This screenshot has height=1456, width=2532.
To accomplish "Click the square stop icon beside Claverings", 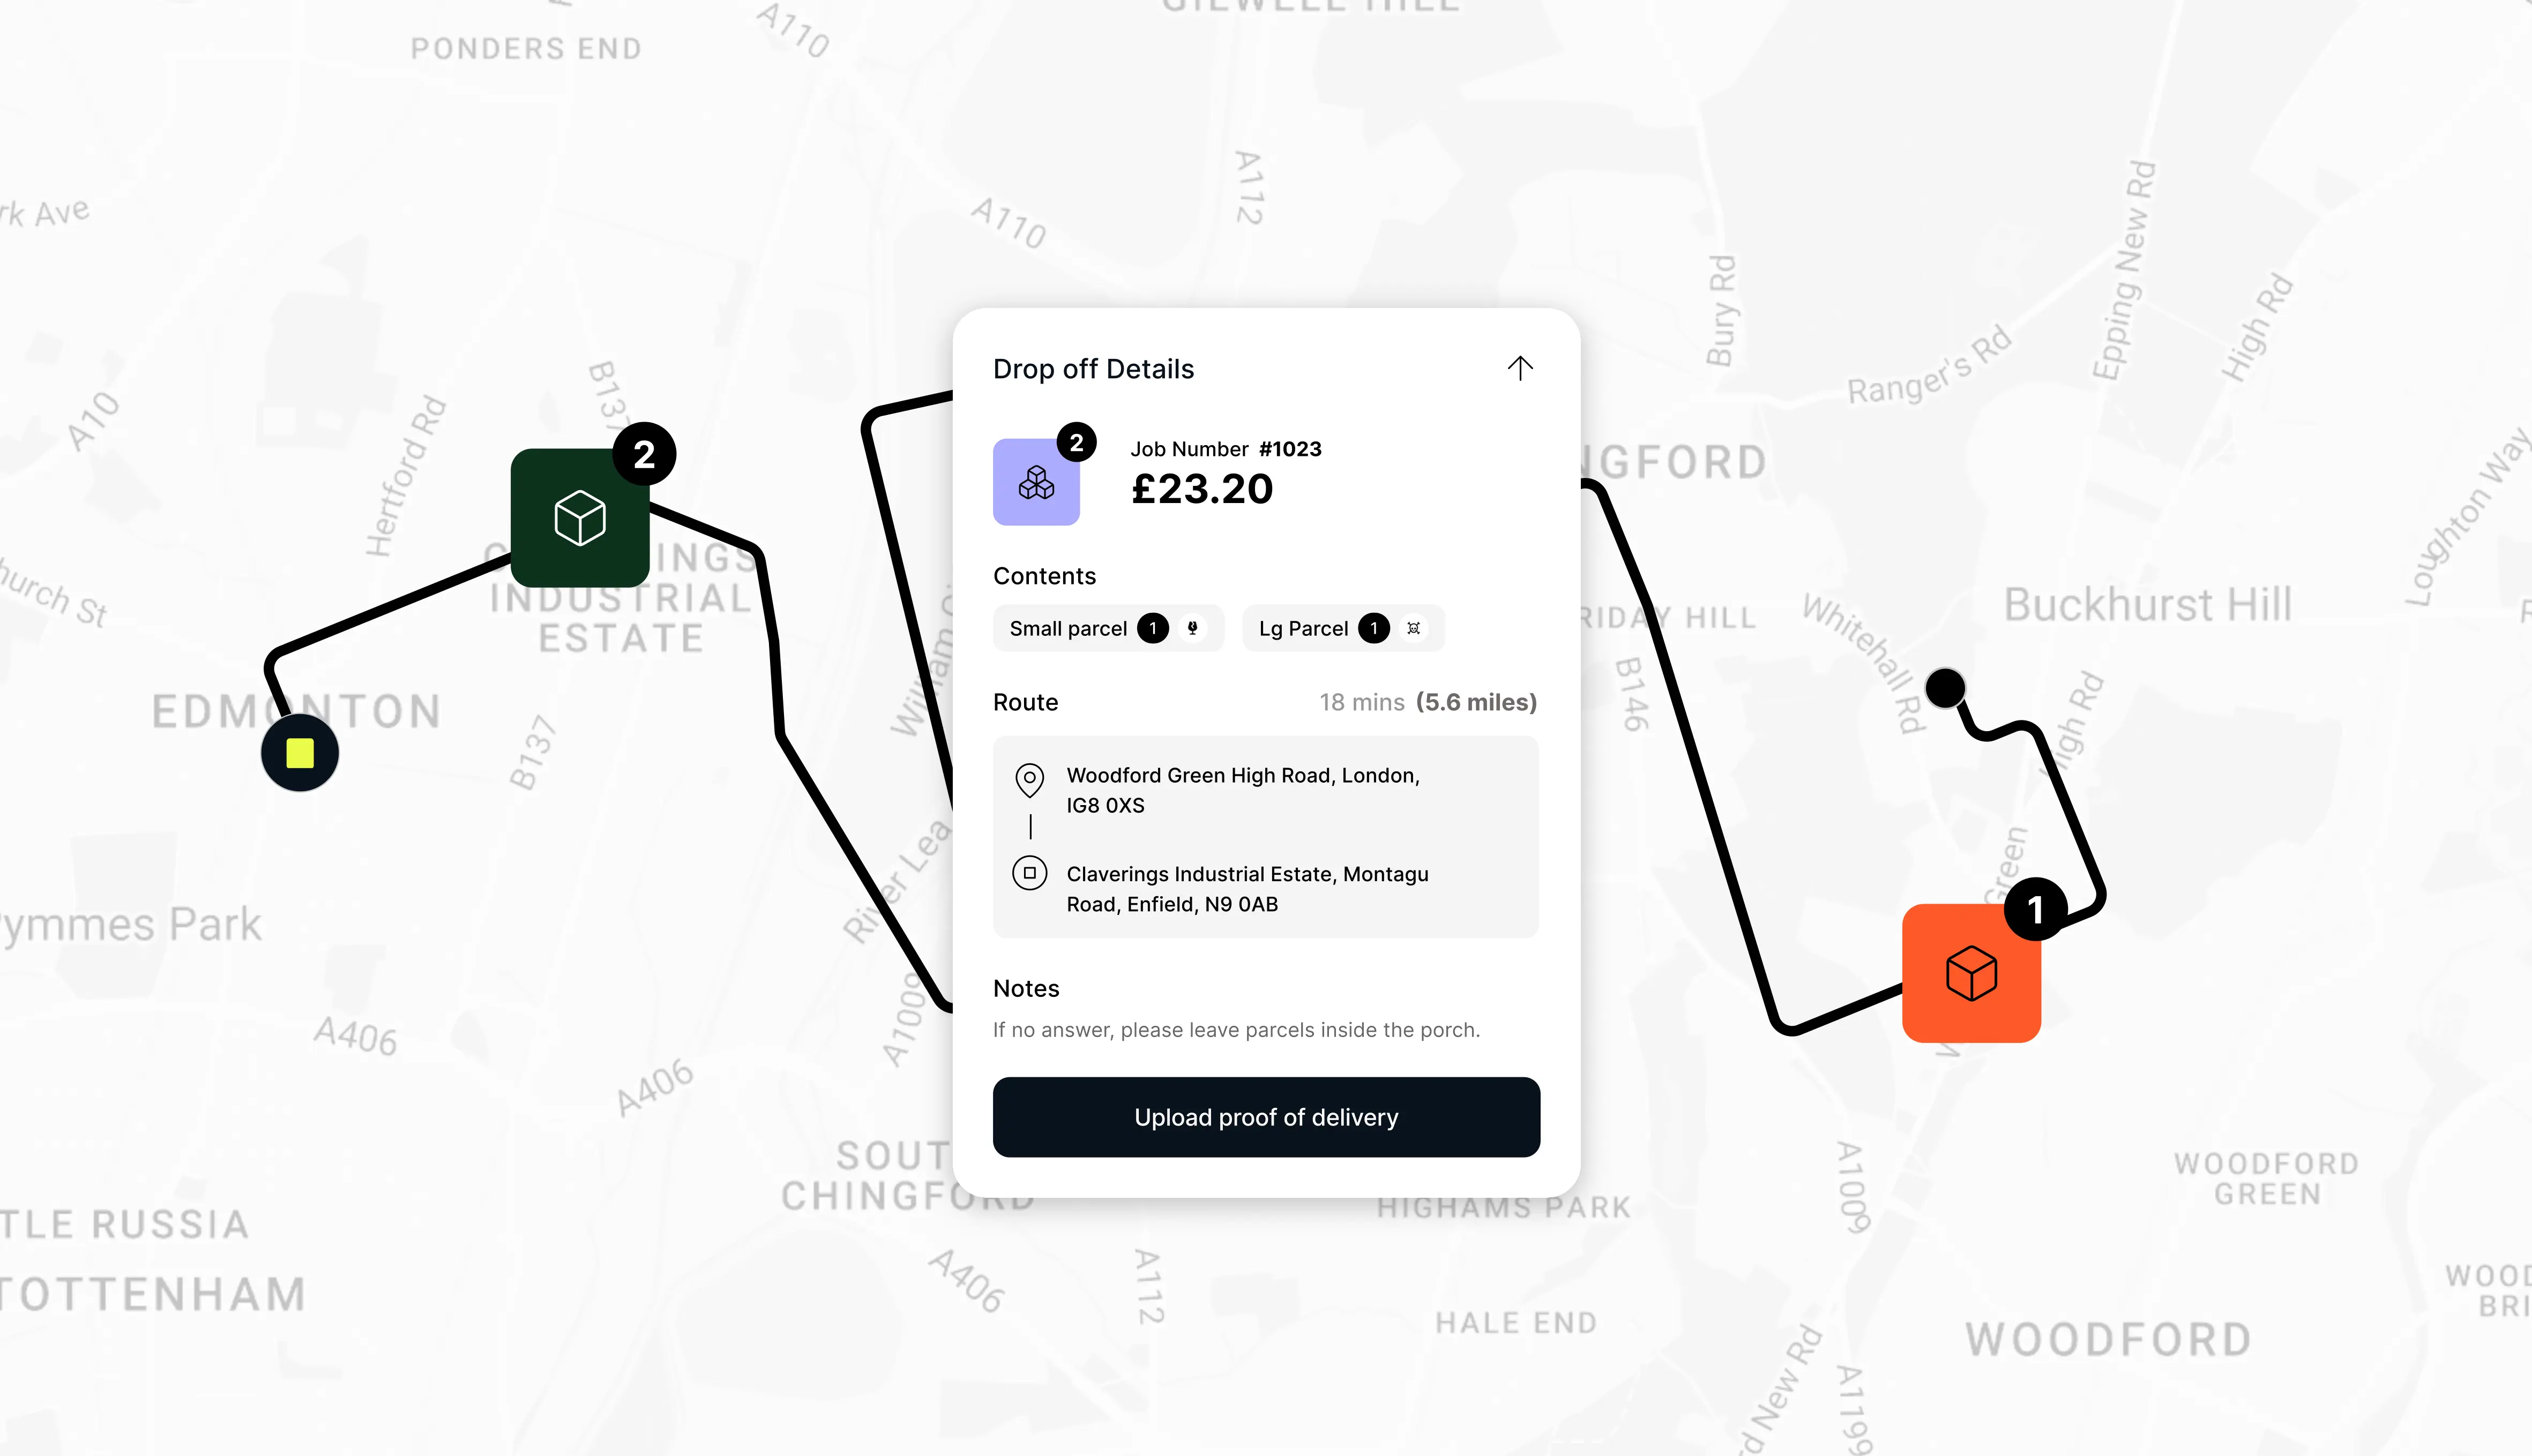I will [x=1029, y=873].
